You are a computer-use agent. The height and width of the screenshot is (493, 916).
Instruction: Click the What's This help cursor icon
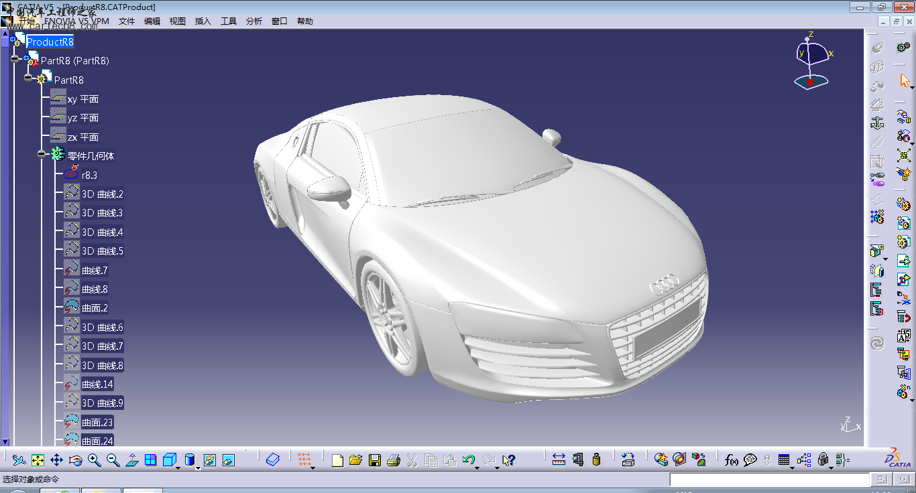pos(508,460)
